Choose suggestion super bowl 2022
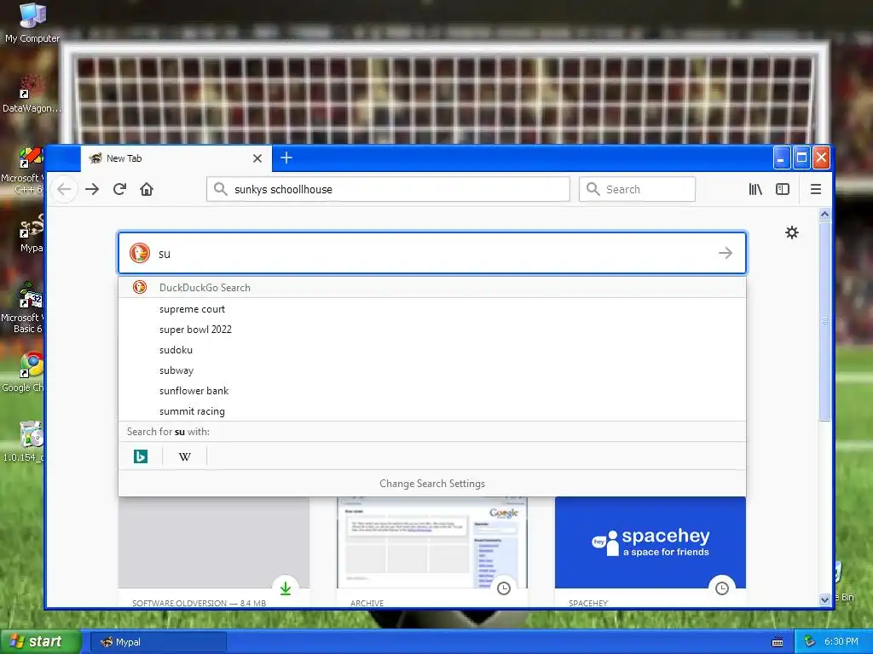 tap(431, 330)
